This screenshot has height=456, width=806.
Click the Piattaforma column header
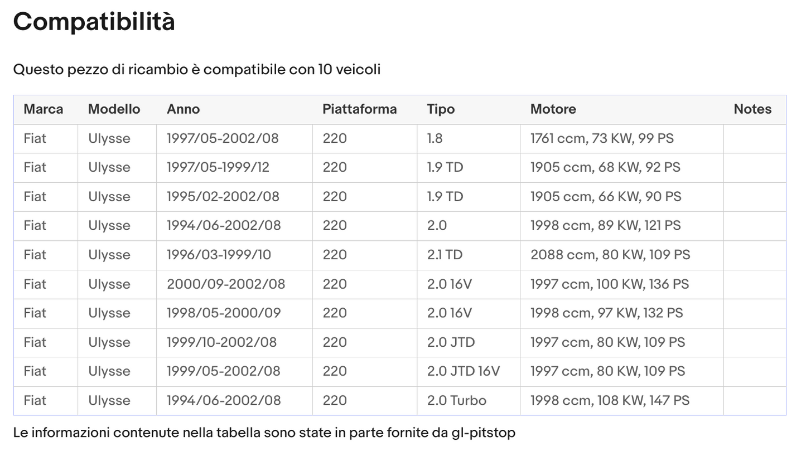tap(359, 109)
